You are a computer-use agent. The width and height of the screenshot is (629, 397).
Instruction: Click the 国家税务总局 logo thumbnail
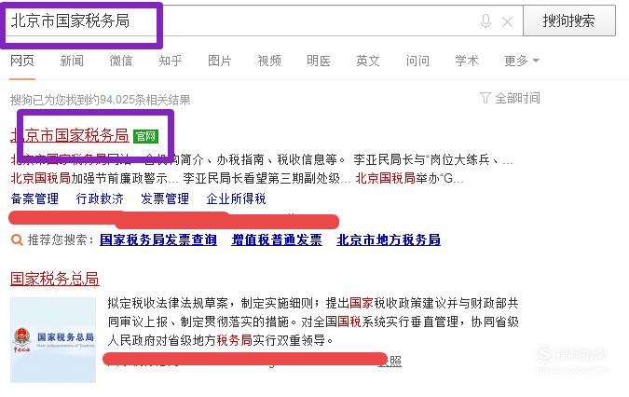coord(53,340)
